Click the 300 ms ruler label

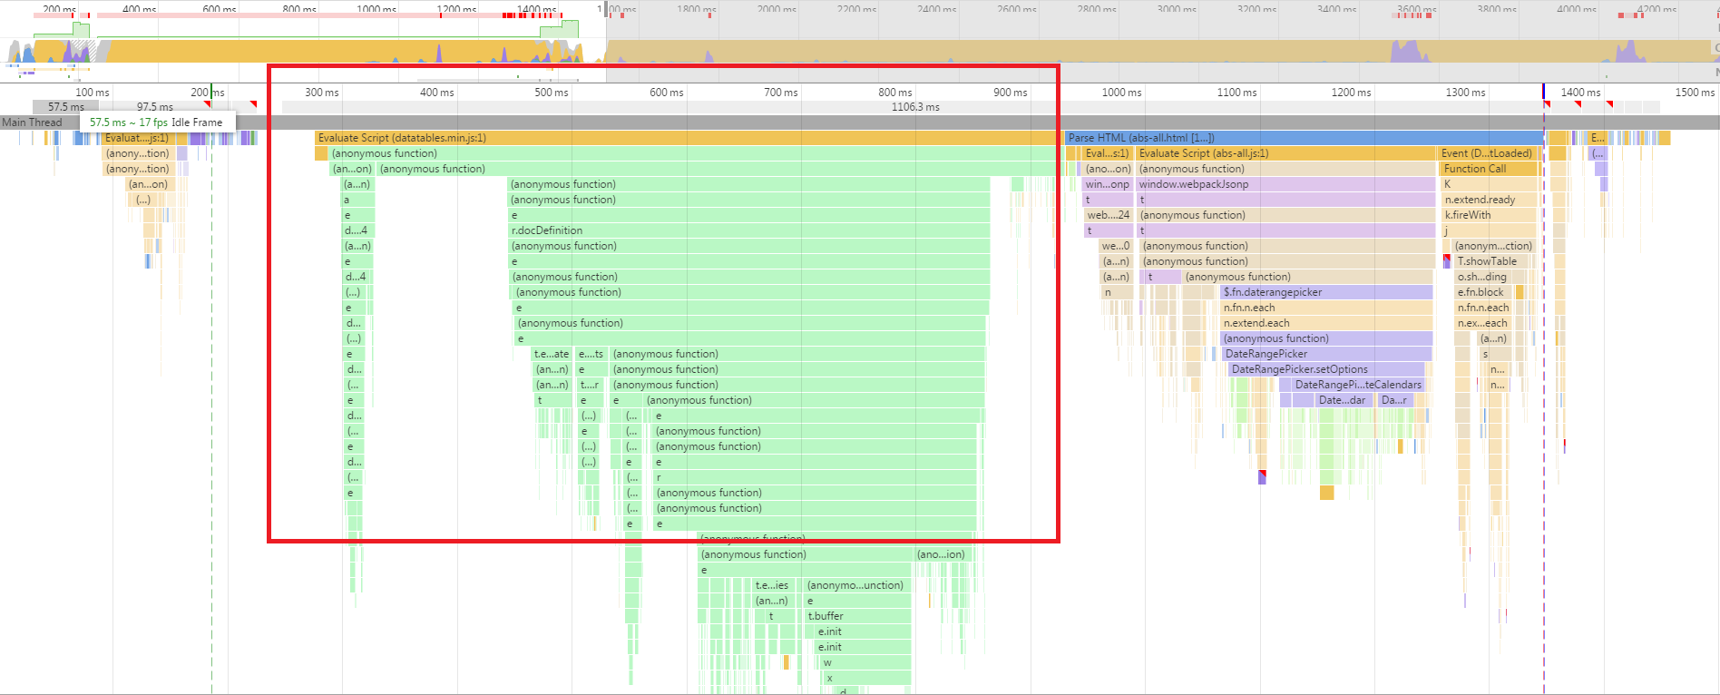322,93
